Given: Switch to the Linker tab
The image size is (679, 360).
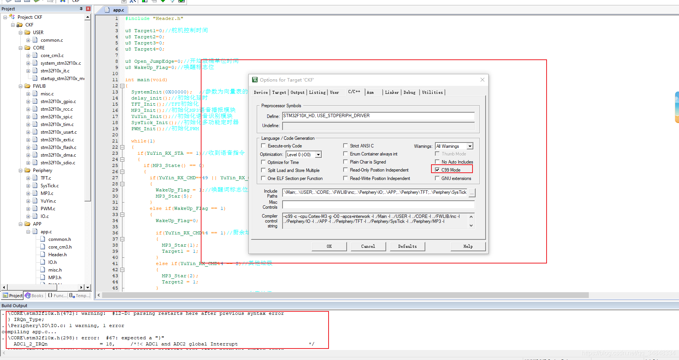Looking at the screenshot, I should pos(392,92).
